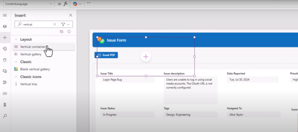Open the filter funnel in Insert search
The height and width of the screenshot is (132, 298).
[x=63, y=24]
